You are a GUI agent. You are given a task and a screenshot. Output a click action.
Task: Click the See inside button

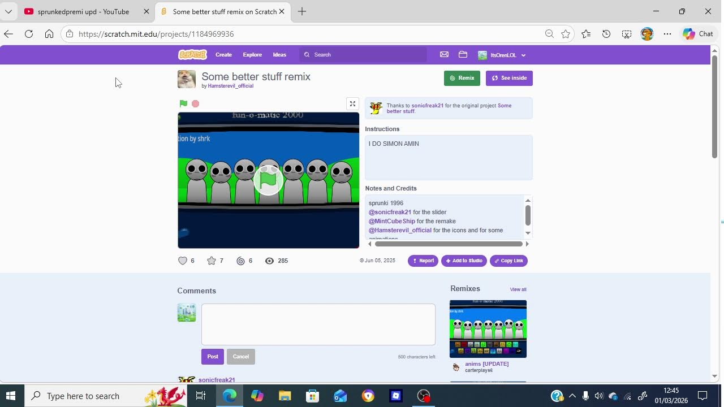509,78
